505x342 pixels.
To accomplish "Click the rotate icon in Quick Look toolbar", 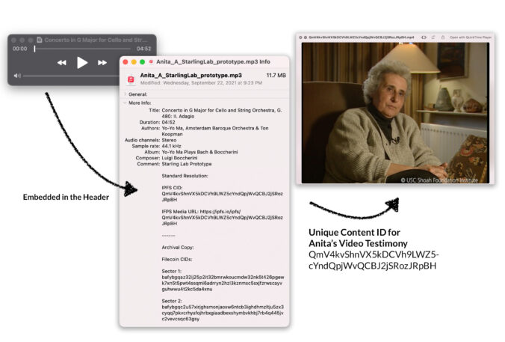I will [433, 36].
